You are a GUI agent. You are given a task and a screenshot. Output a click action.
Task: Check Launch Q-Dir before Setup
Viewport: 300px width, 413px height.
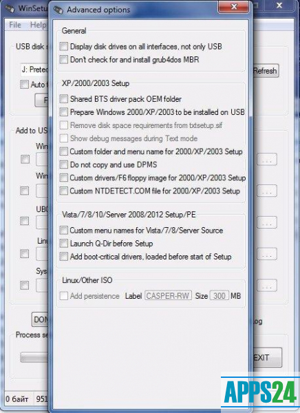[x=64, y=244]
